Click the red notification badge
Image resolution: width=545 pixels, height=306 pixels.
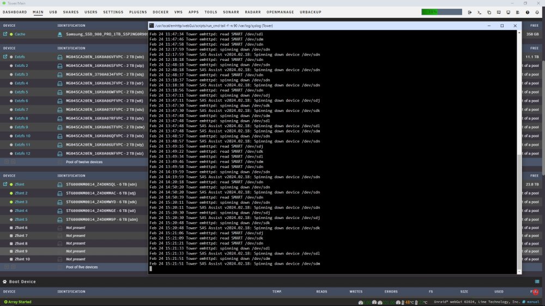coord(536,292)
